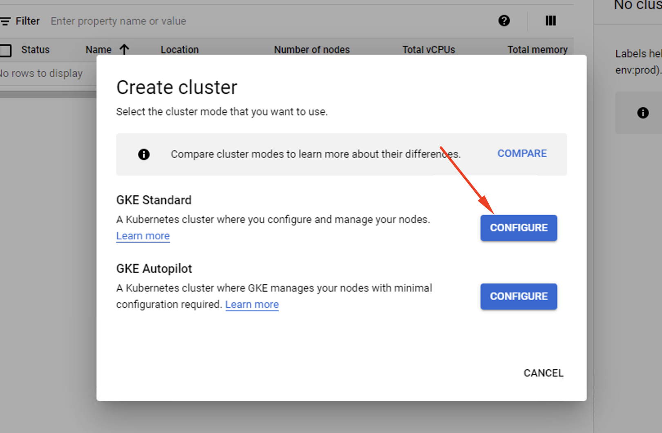Click the help question mark icon

coord(504,20)
